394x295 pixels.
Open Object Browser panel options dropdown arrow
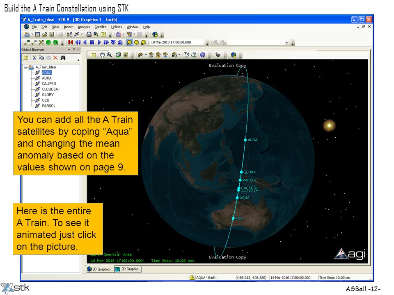[x=69, y=50]
